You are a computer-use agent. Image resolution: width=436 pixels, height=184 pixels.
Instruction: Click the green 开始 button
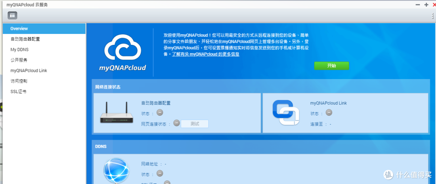coord(331,66)
